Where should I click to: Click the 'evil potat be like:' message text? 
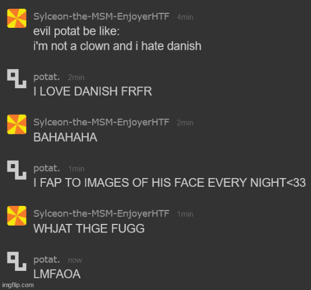77,31
